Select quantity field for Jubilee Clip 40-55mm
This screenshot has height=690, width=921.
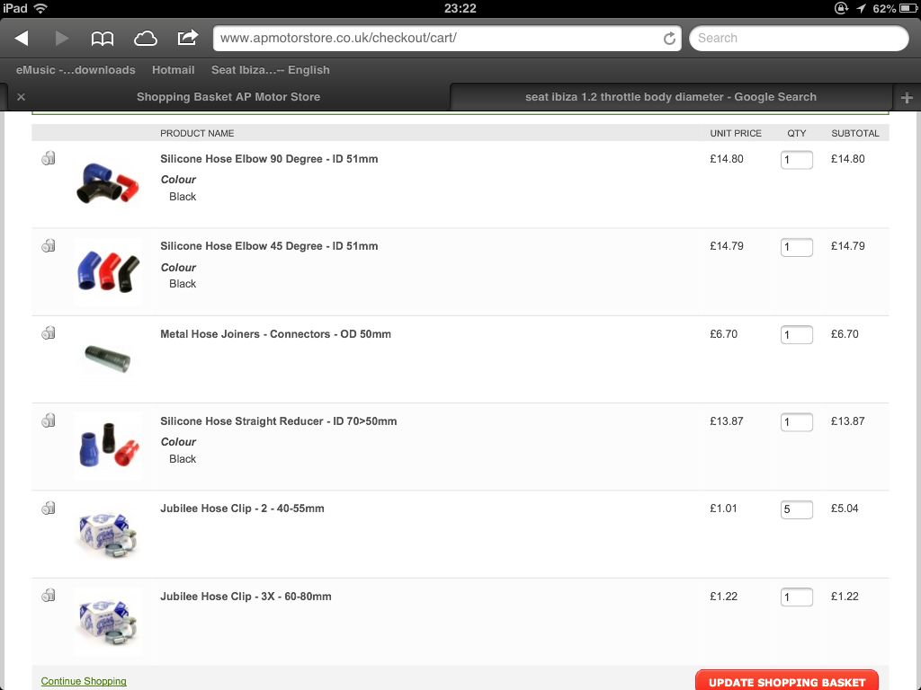(x=797, y=509)
